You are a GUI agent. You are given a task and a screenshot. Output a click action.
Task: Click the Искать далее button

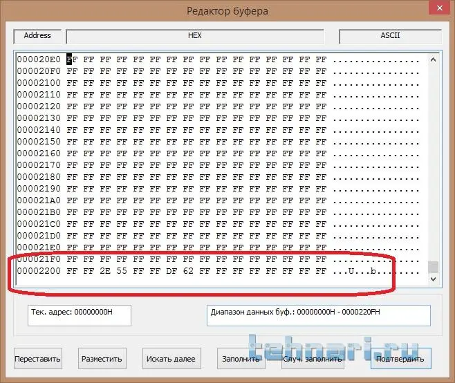tap(171, 359)
